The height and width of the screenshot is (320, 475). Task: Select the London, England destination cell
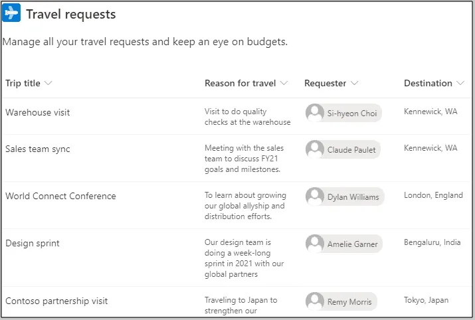click(x=433, y=195)
